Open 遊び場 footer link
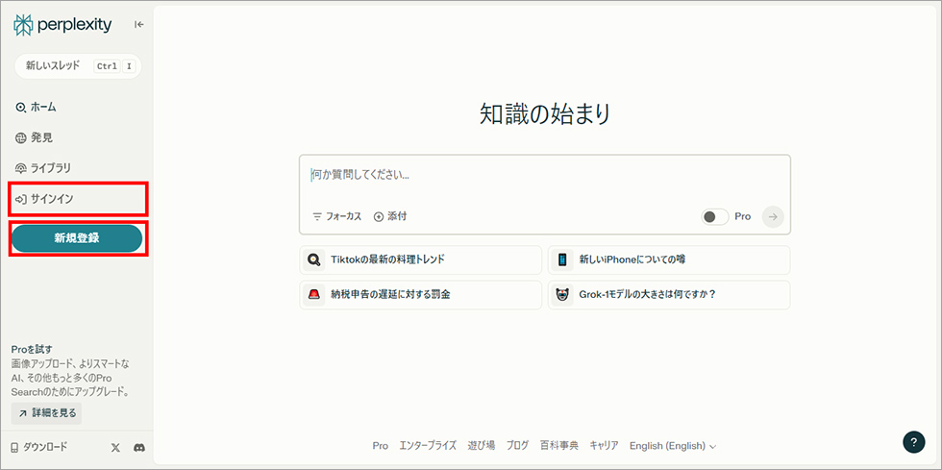This screenshot has width=942, height=470. click(482, 446)
